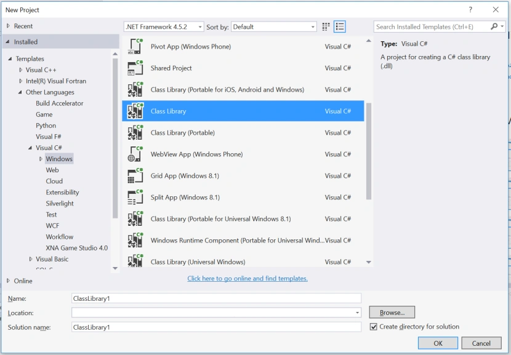Viewport: 511px width, 355px height.
Task: Switch to small icons list view
Action: [x=340, y=26]
